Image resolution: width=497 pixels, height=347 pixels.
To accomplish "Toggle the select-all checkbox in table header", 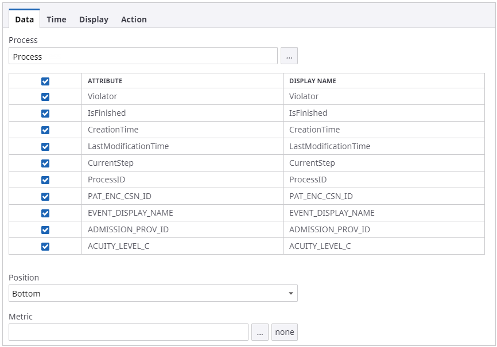I will point(45,81).
